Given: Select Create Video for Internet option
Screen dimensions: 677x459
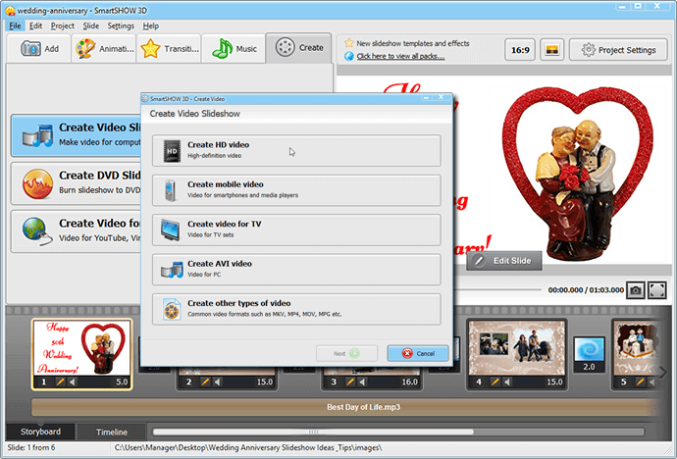Looking at the screenshot, I should click(77, 231).
